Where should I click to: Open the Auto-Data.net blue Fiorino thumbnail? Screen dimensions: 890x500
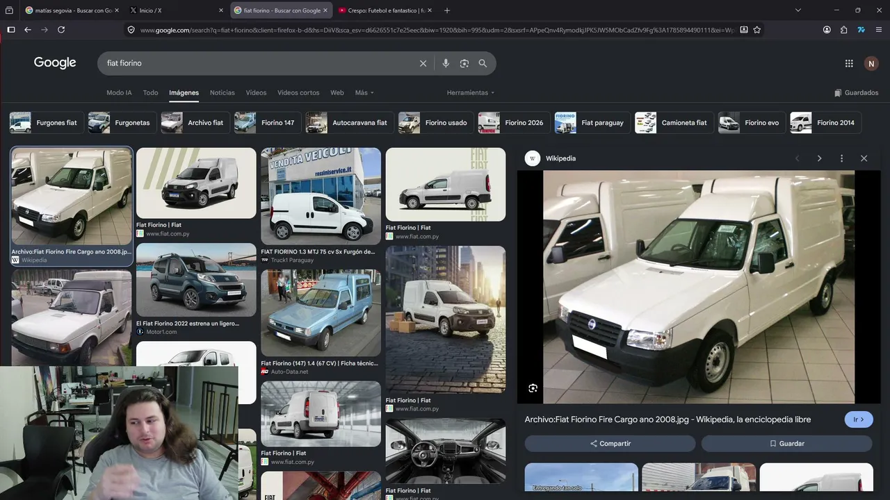pyautogui.click(x=321, y=313)
